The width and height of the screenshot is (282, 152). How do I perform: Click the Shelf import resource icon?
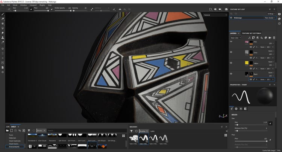coord(24,131)
